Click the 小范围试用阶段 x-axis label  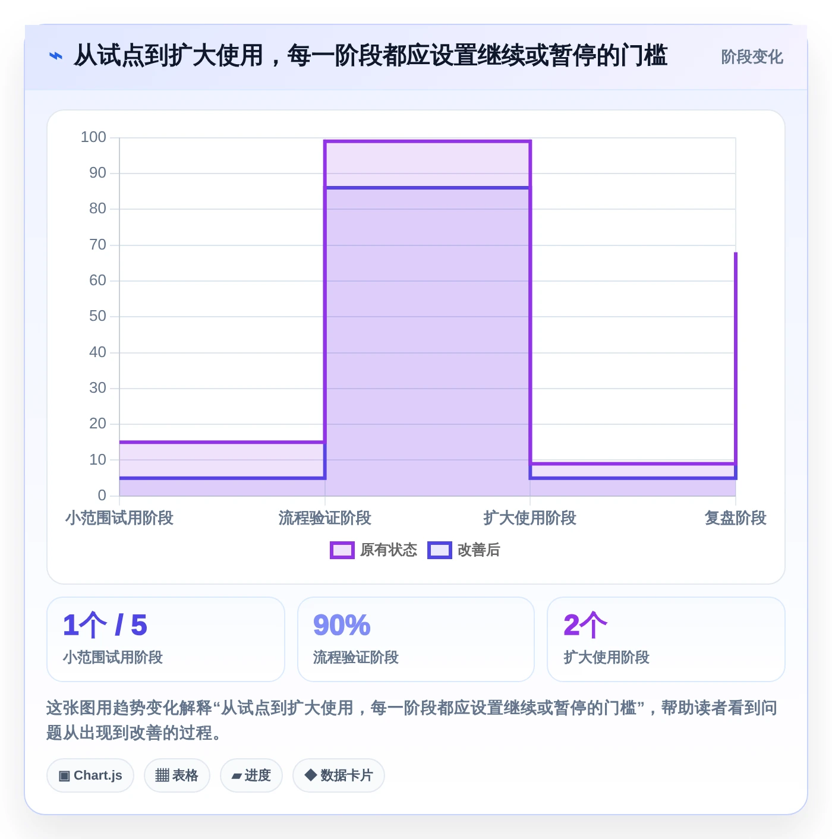click(x=119, y=518)
